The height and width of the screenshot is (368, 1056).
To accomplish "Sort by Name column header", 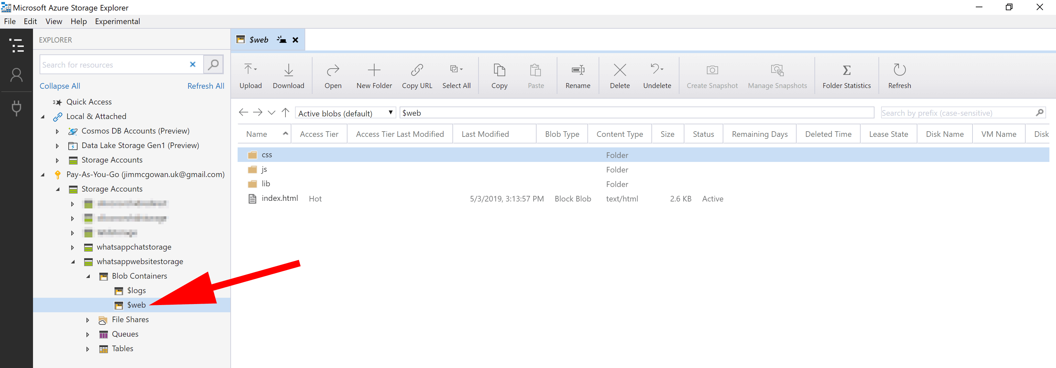I will click(264, 134).
